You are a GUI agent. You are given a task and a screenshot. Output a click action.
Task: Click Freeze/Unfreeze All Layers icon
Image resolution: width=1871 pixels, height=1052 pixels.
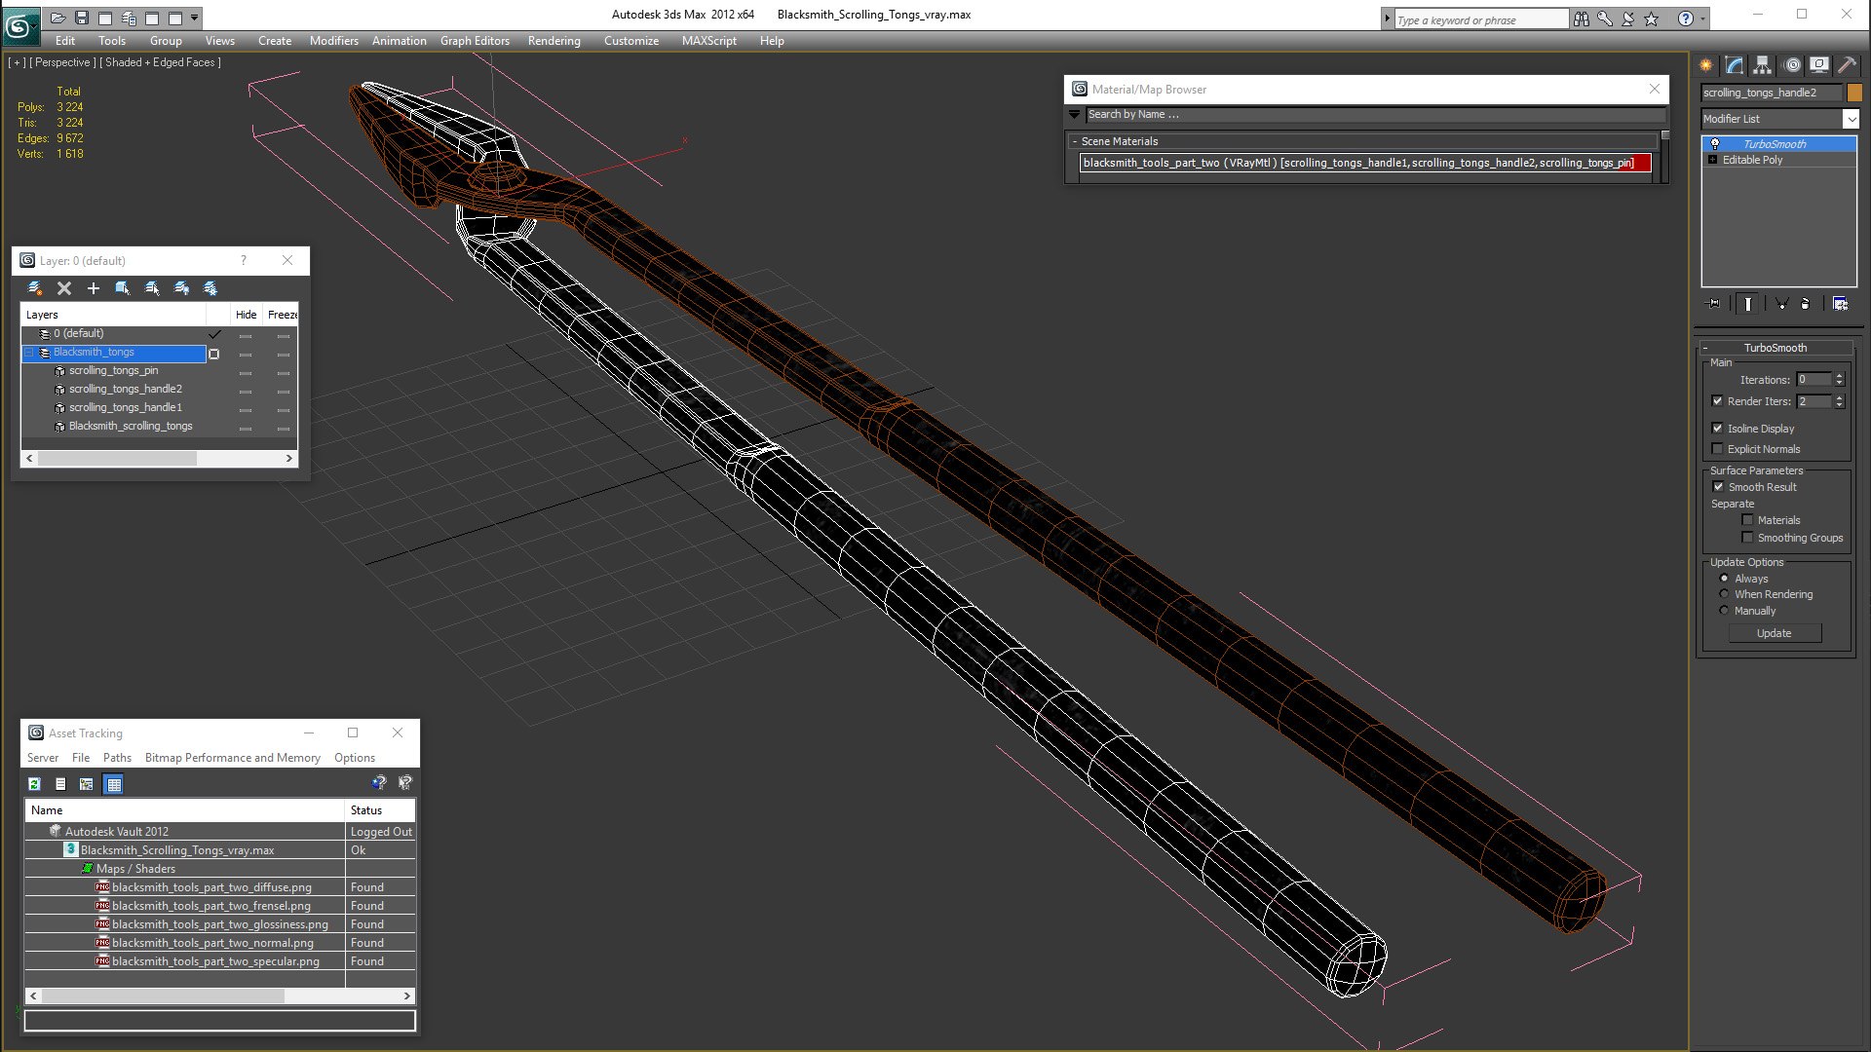point(210,288)
